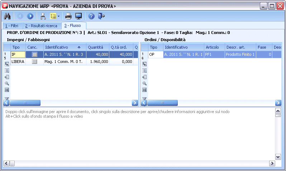
Task: Click Tipo header in Ordini grid
Action: [156, 47]
